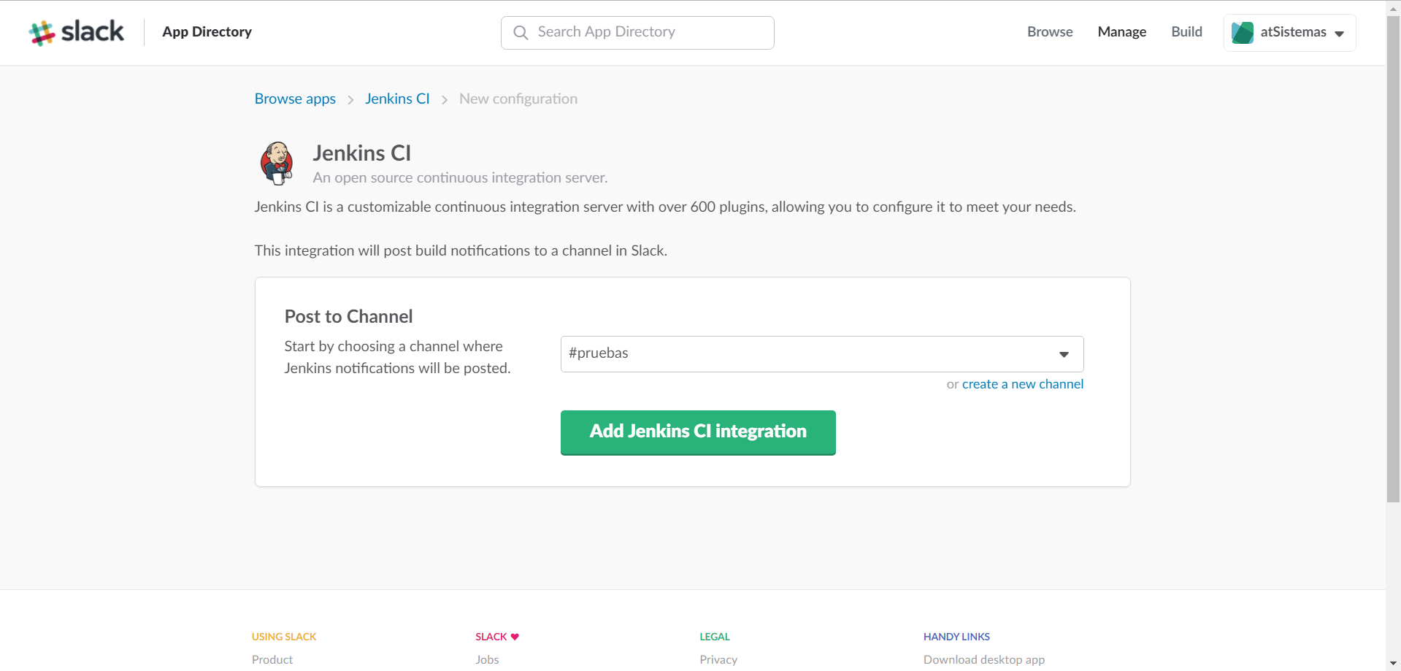Open the Product footer link
The height and width of the screenshot is (671, 1401).
click(272, 659)
